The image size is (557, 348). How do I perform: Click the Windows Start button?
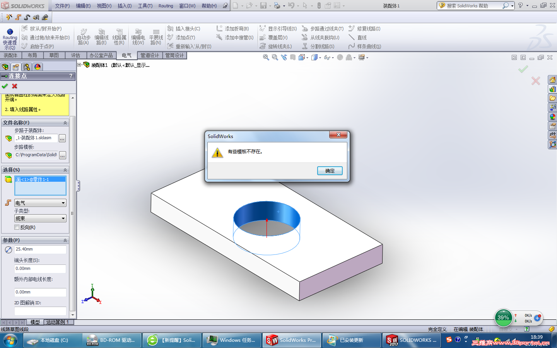[10, 340]
